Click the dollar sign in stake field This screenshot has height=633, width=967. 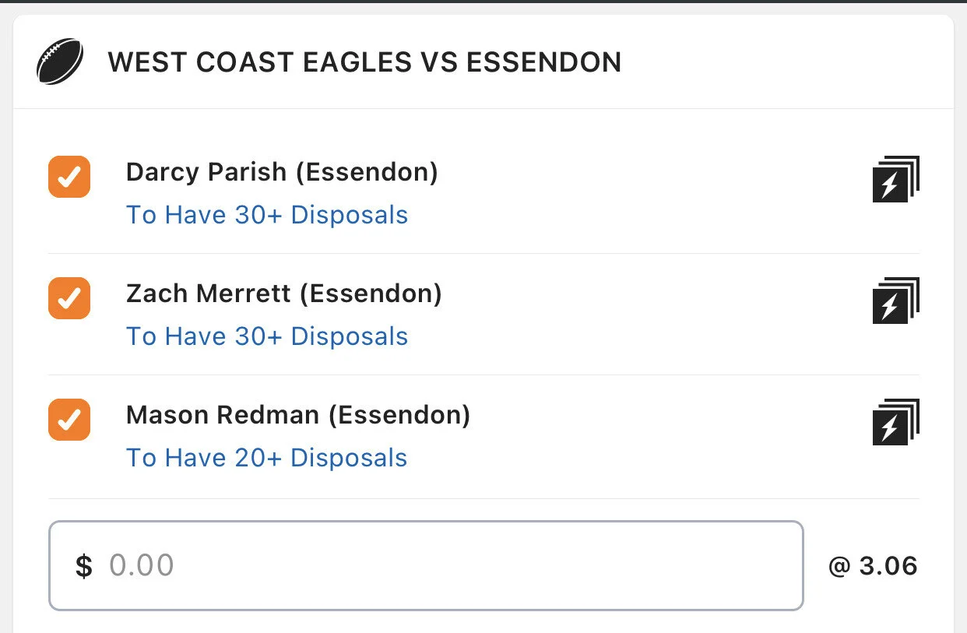click(x=83, y=566)
